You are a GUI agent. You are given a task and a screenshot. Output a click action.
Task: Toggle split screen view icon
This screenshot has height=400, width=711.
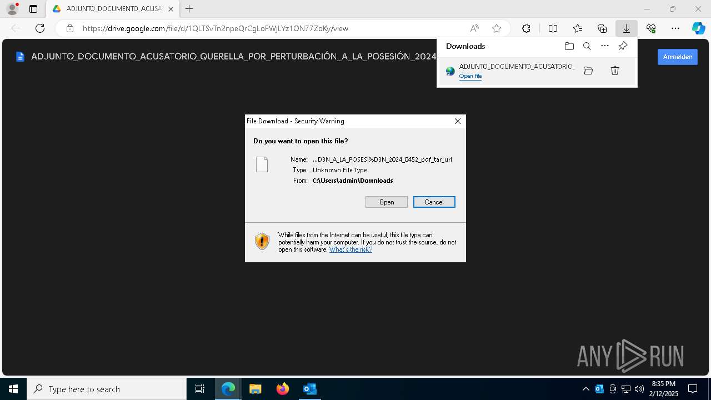point(553,28)
